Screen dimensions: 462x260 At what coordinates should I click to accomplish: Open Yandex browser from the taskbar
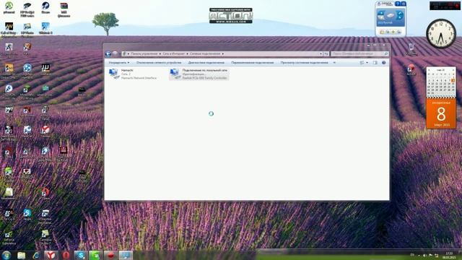(x=51, y=255)
